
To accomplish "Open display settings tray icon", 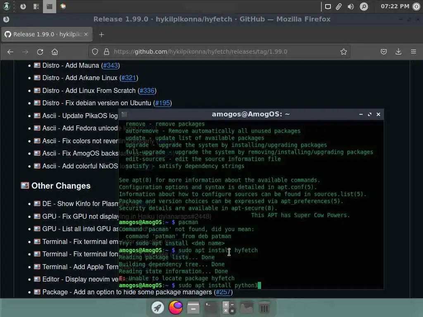I will [x=328, y=7].
